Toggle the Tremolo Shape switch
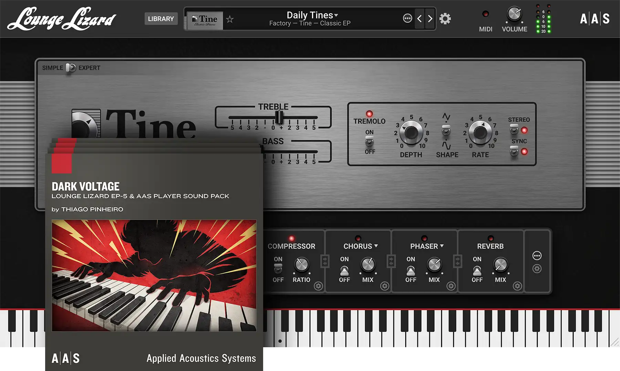The image size is (620, 371). point(446,131)
